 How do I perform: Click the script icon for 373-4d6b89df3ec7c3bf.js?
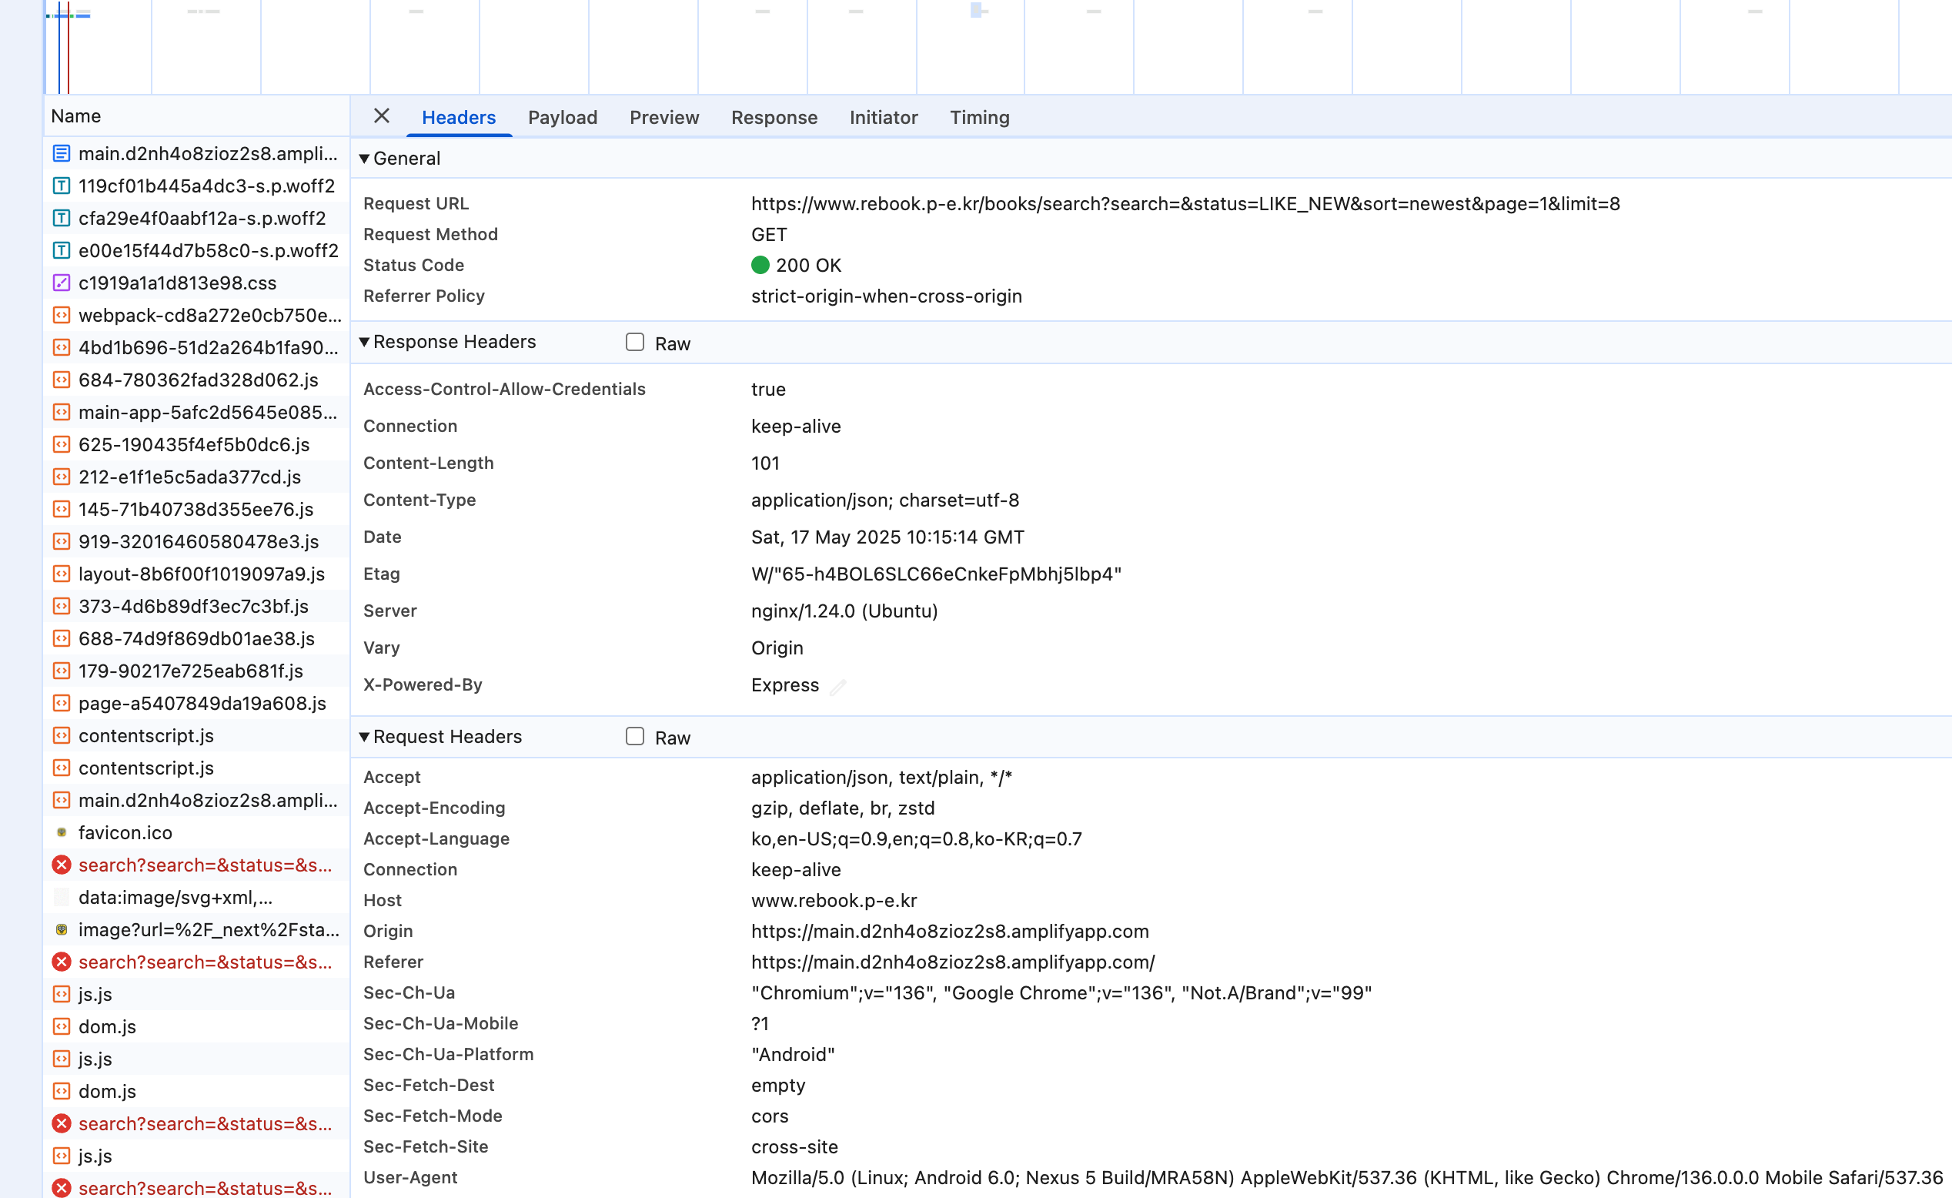click(61, 605)
